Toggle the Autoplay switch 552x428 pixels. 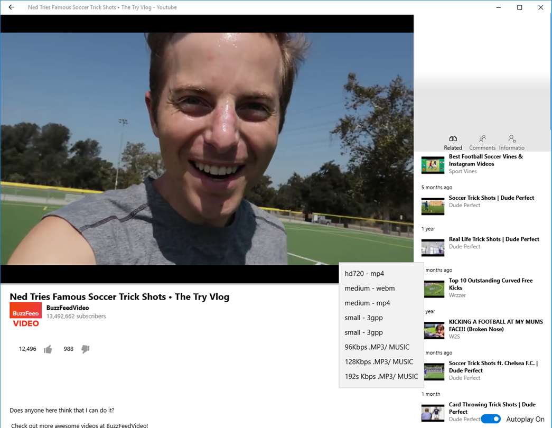pos(491,419)
